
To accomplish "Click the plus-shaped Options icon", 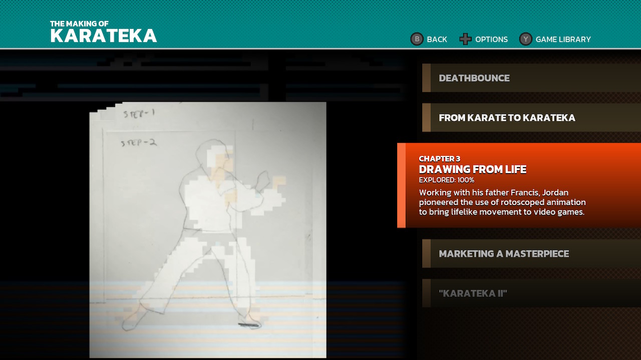I will tap(465, 39).
